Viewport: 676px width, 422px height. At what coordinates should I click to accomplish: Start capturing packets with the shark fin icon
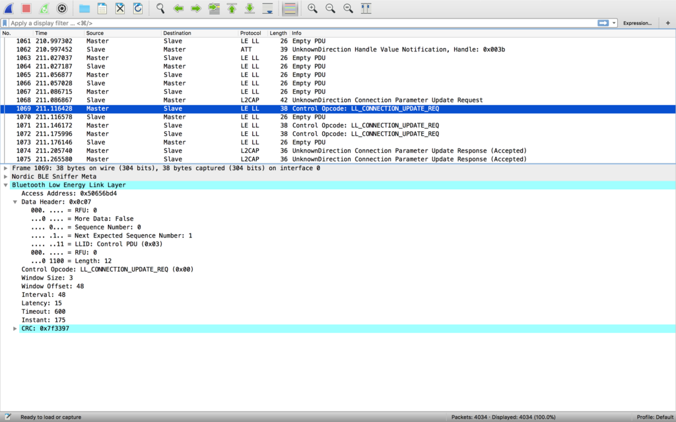point(9,8)
